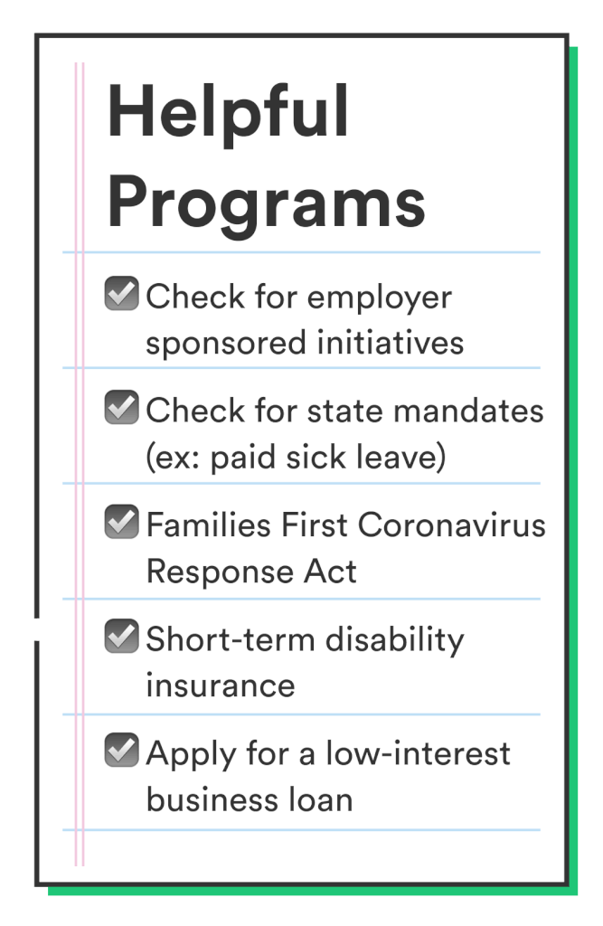Image resolution: width=603 pixels, height=926 pixels.
Task: Uncheck the low-interest business loan checkbox
Action: pos(122,750)
